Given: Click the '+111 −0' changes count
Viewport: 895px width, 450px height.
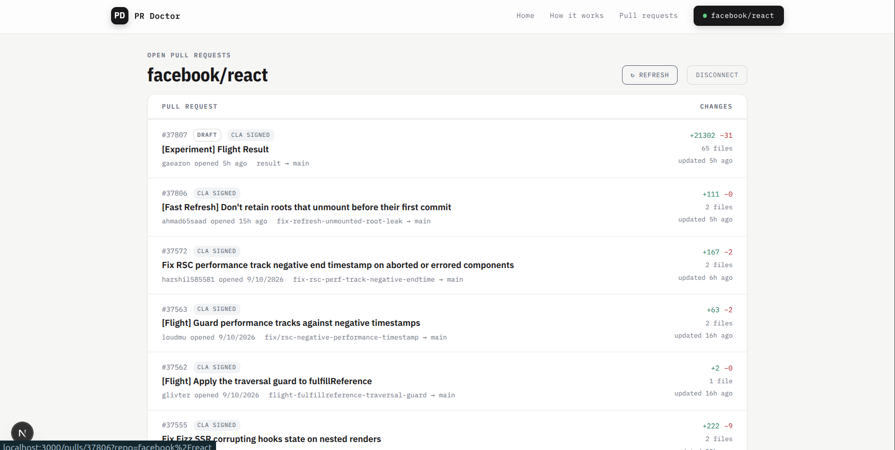Looking at the screenshot, I should [718, 194].
